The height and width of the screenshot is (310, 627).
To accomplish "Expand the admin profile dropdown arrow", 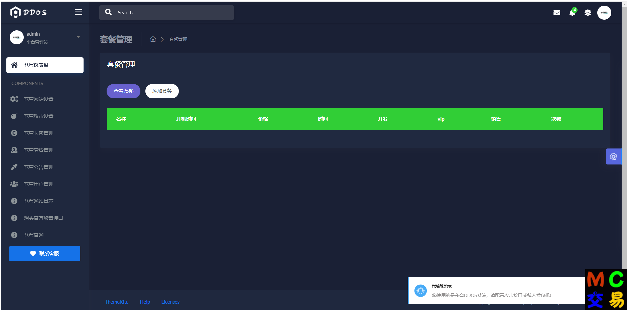I will click(x=78, y=37).
